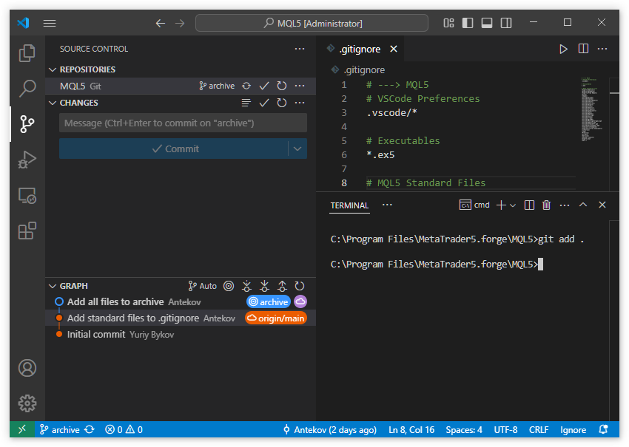Refresh from Changes header
629x447 pixels.
(282, 103)
